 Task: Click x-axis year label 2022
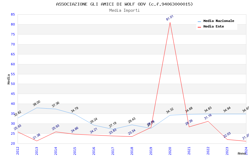point(208,151)
